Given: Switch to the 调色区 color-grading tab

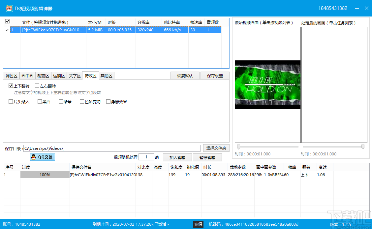Looking at the screenshot, I should tap(12, 75).
